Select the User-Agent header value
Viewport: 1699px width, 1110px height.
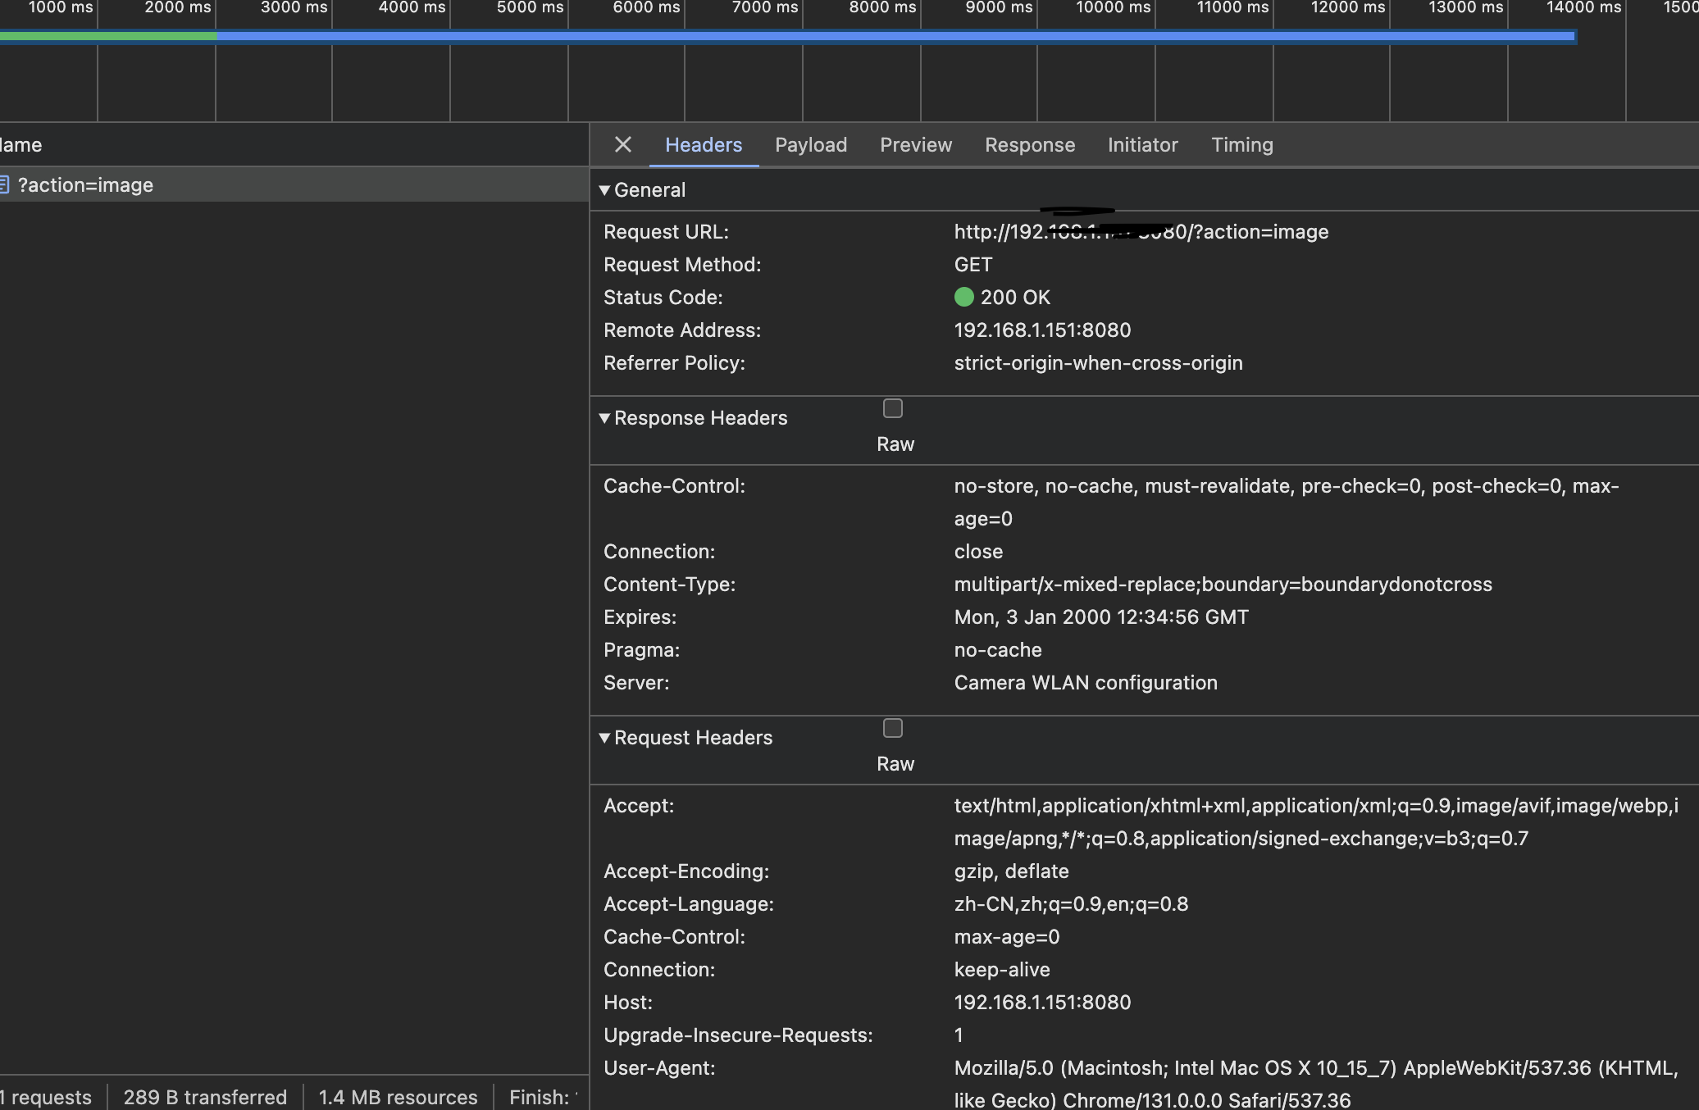tap(1316, 1084)
